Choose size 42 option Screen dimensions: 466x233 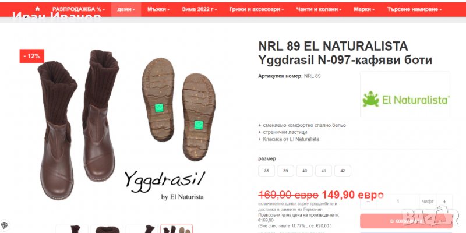[x=343, y=171]
